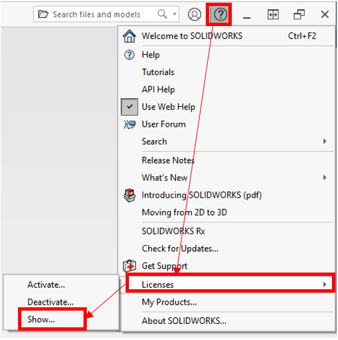Click the Use Web Help label

tap(168, 107)
